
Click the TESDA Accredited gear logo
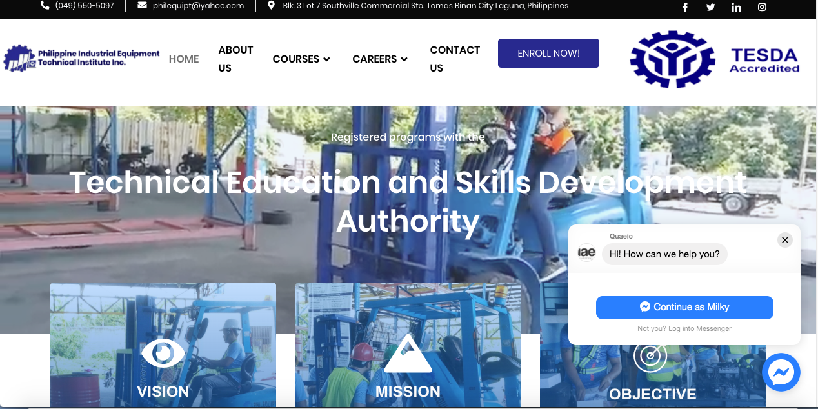click(715, 60)
